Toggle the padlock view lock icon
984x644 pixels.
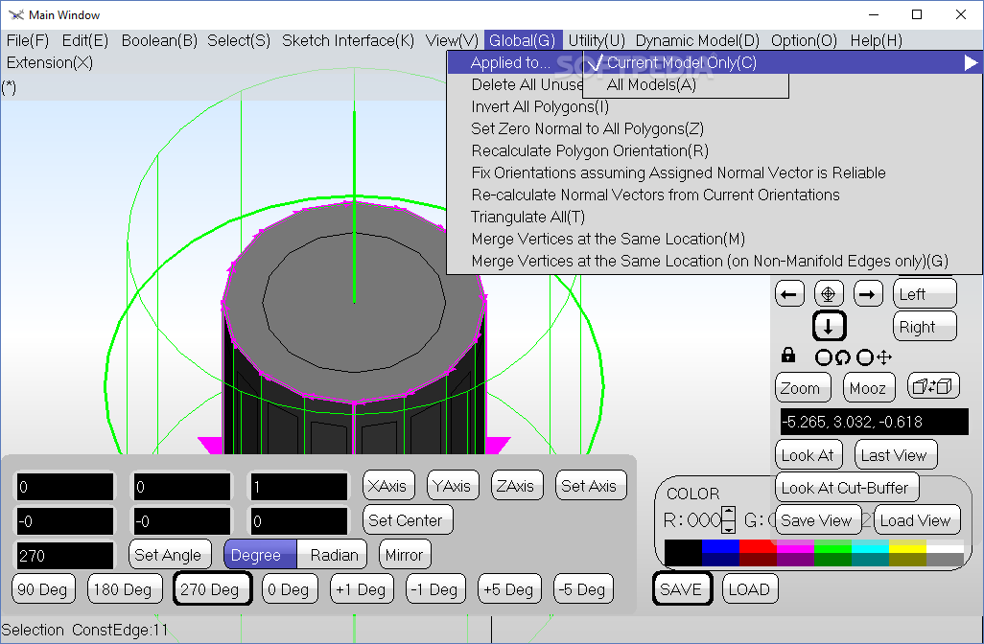[788, 356]
